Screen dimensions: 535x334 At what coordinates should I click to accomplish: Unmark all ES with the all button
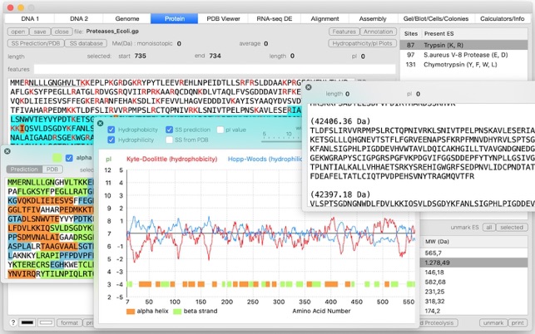coord(489,228)
